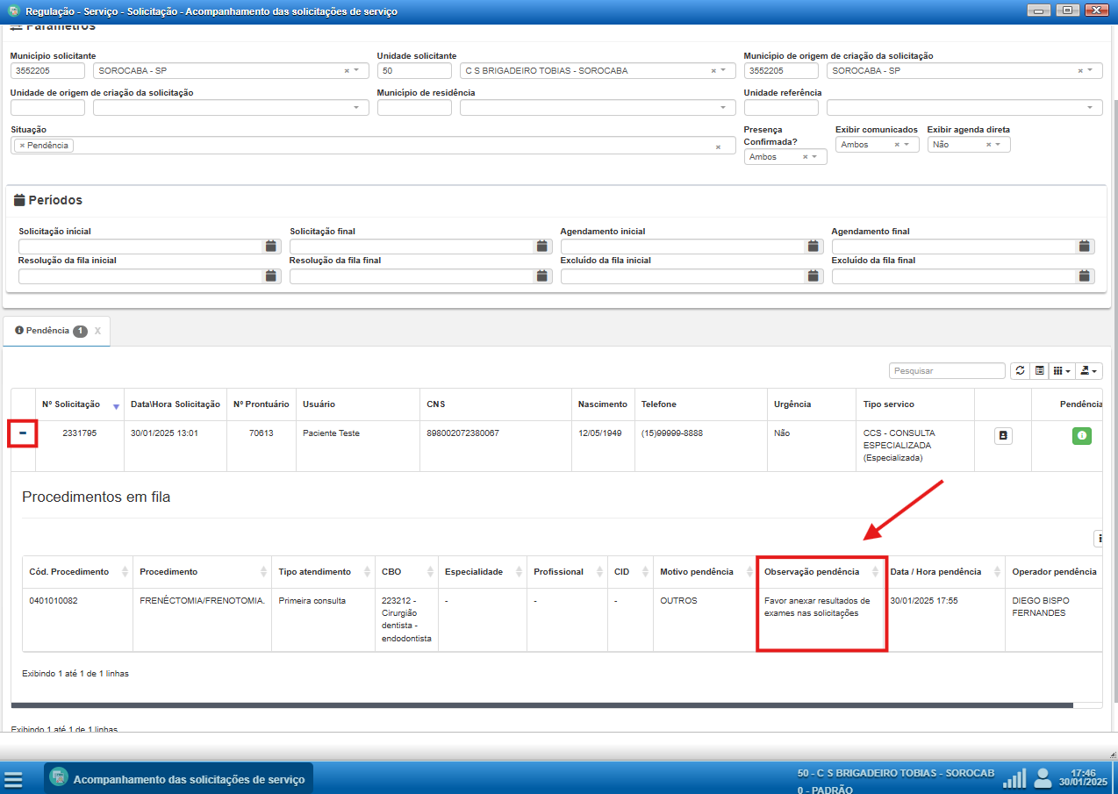Open the export data dropdown
This screenshot has height=794, width=1118.
tap(1090, 371)
